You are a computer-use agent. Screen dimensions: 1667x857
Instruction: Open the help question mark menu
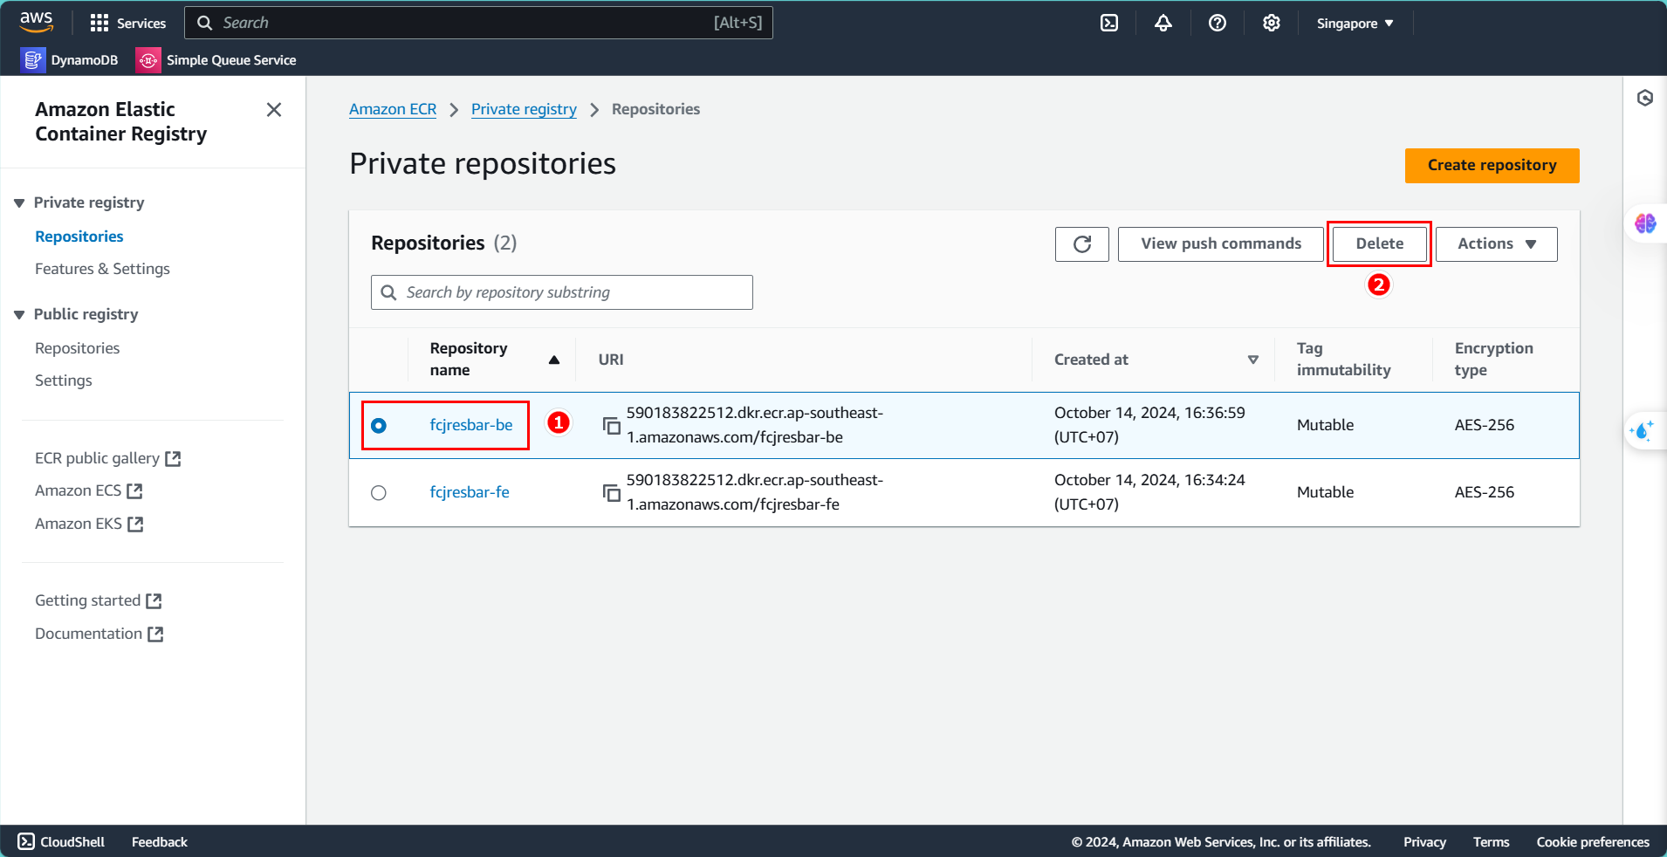coord(1218,23)
